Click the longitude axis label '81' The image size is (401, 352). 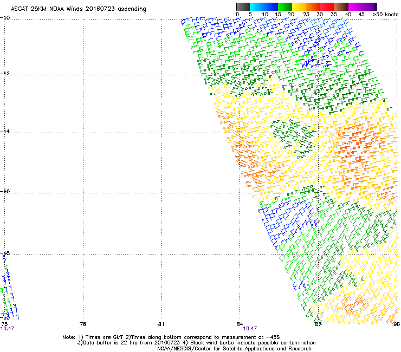pos(161,324)
